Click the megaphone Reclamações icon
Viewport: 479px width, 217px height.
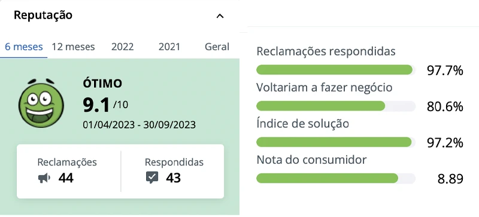point(44,178)
